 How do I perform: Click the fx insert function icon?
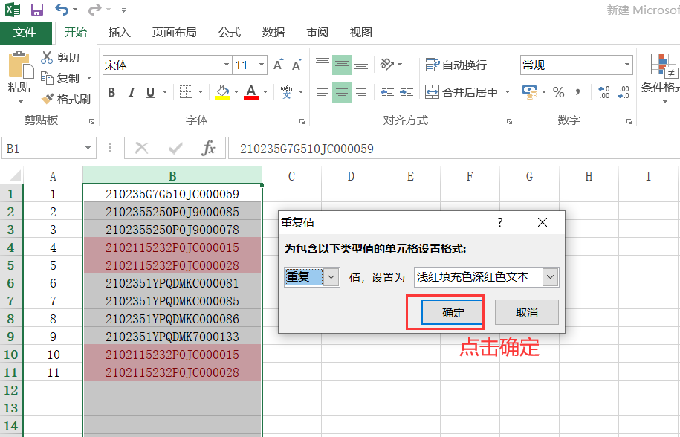click(x=208, y=149)
